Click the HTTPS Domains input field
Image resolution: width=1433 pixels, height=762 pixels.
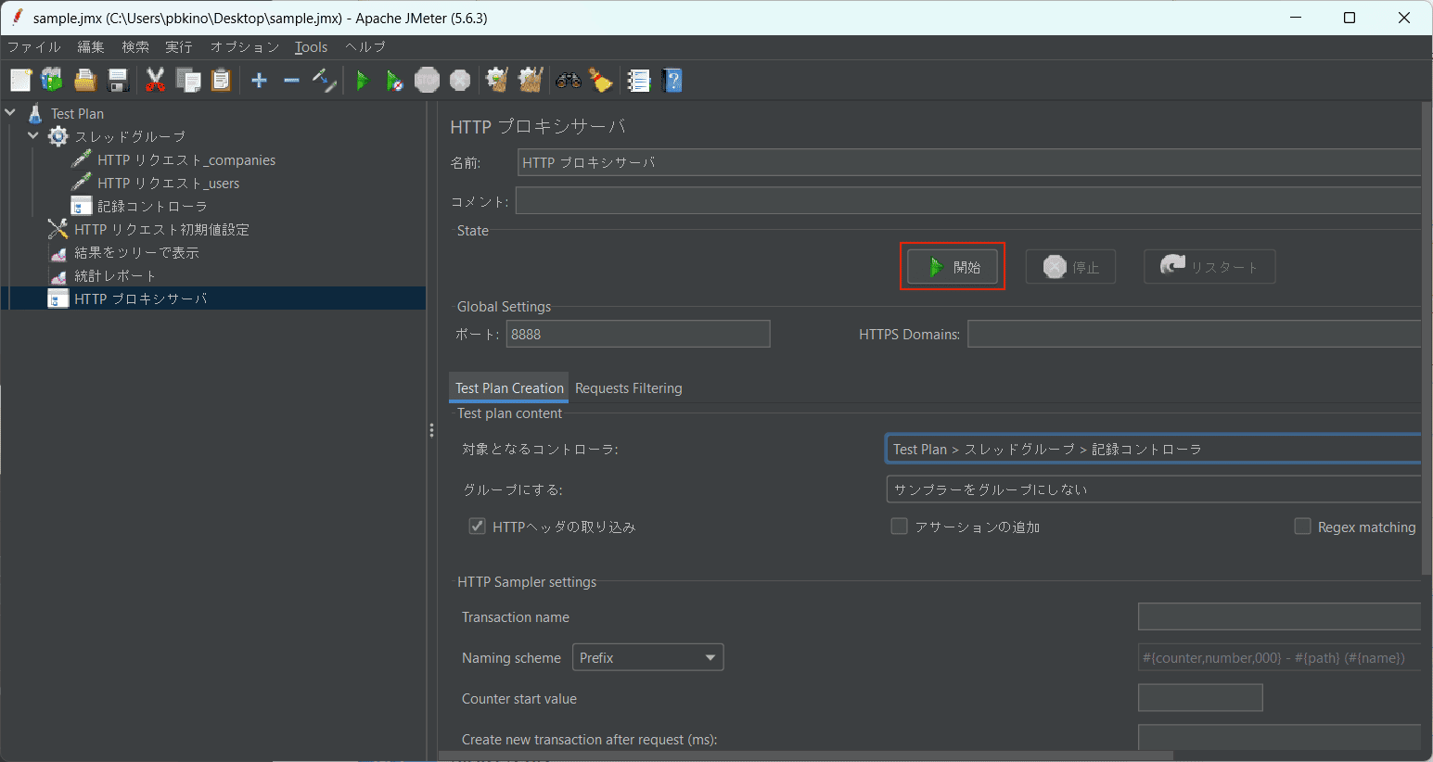pyautogui.click(x=1194, y=334)
